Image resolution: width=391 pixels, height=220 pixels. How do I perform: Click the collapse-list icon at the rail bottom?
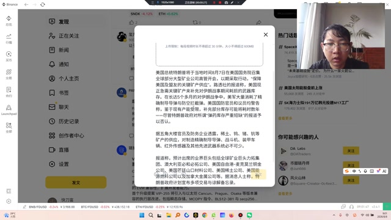9,191
